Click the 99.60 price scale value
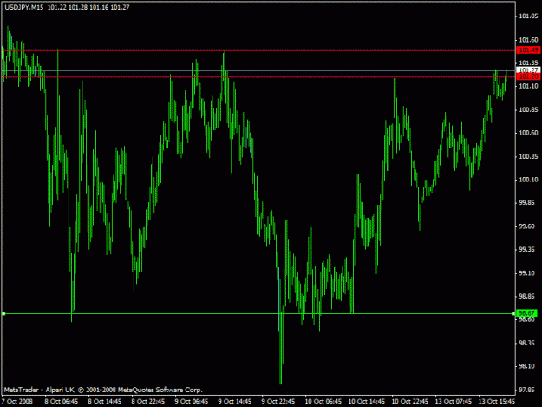 (x=528, y=226)
